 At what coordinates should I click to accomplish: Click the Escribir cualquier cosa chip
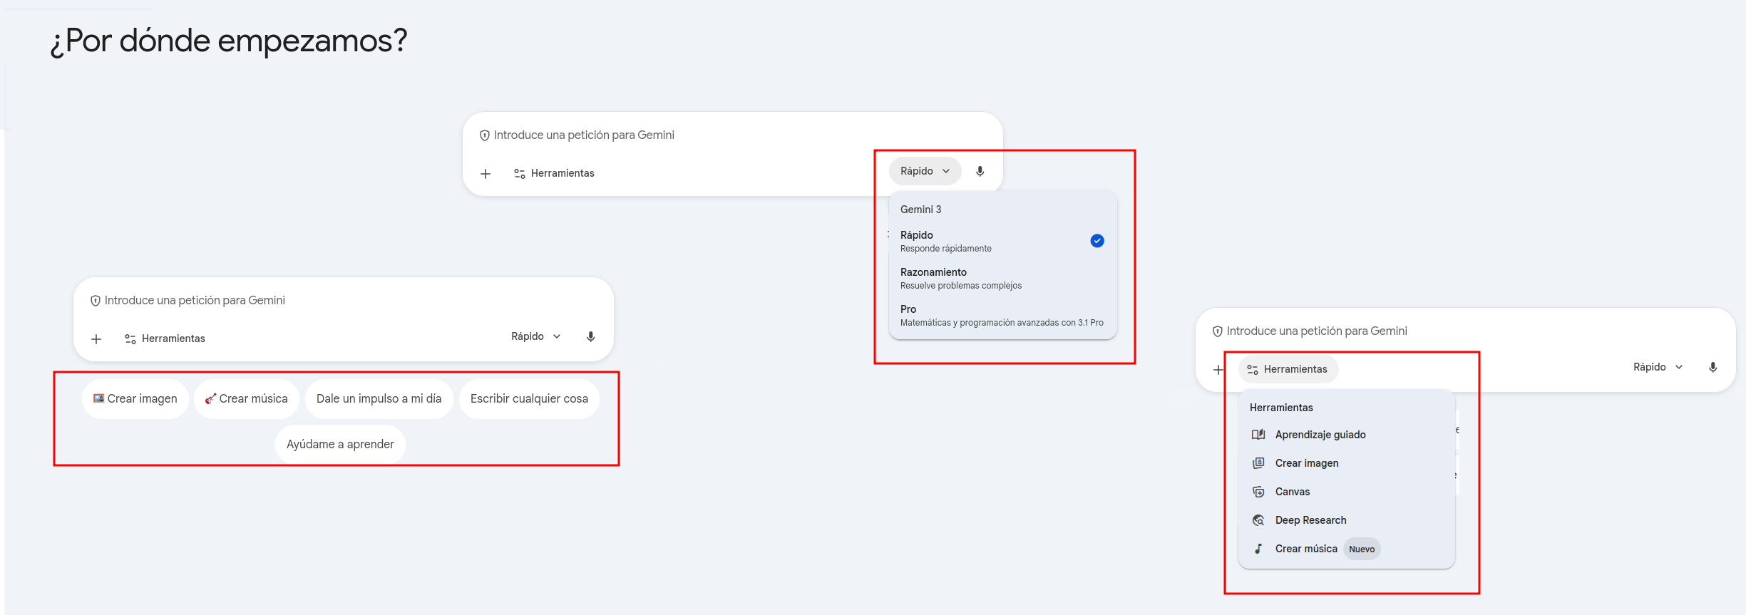click(x=529, y=398)
